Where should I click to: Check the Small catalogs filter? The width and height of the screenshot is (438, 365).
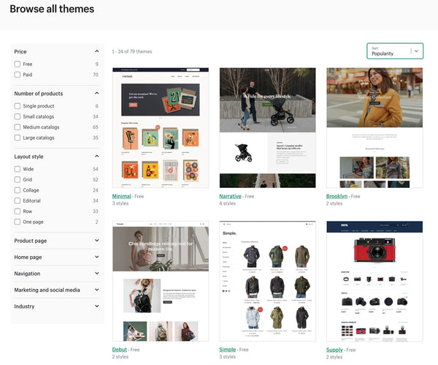point(18,116)
